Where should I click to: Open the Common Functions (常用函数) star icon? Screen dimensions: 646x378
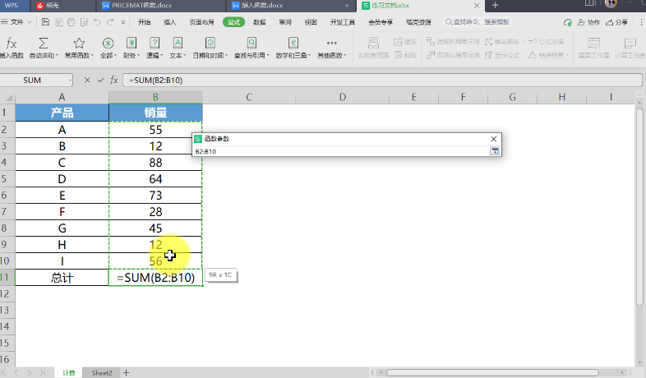pyautogui.click(x=79, y=43)
